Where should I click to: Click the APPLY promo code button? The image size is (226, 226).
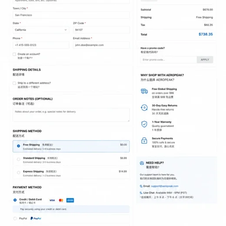pos(205,60)
